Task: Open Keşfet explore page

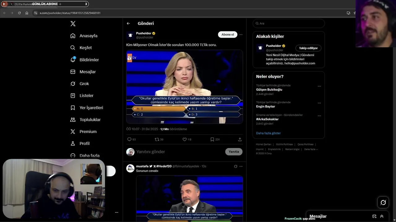Action: click(x=81, y=48)
